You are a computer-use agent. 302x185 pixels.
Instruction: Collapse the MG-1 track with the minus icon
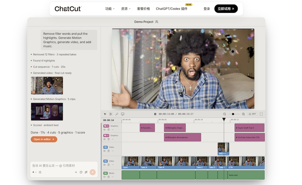[112, 130]
